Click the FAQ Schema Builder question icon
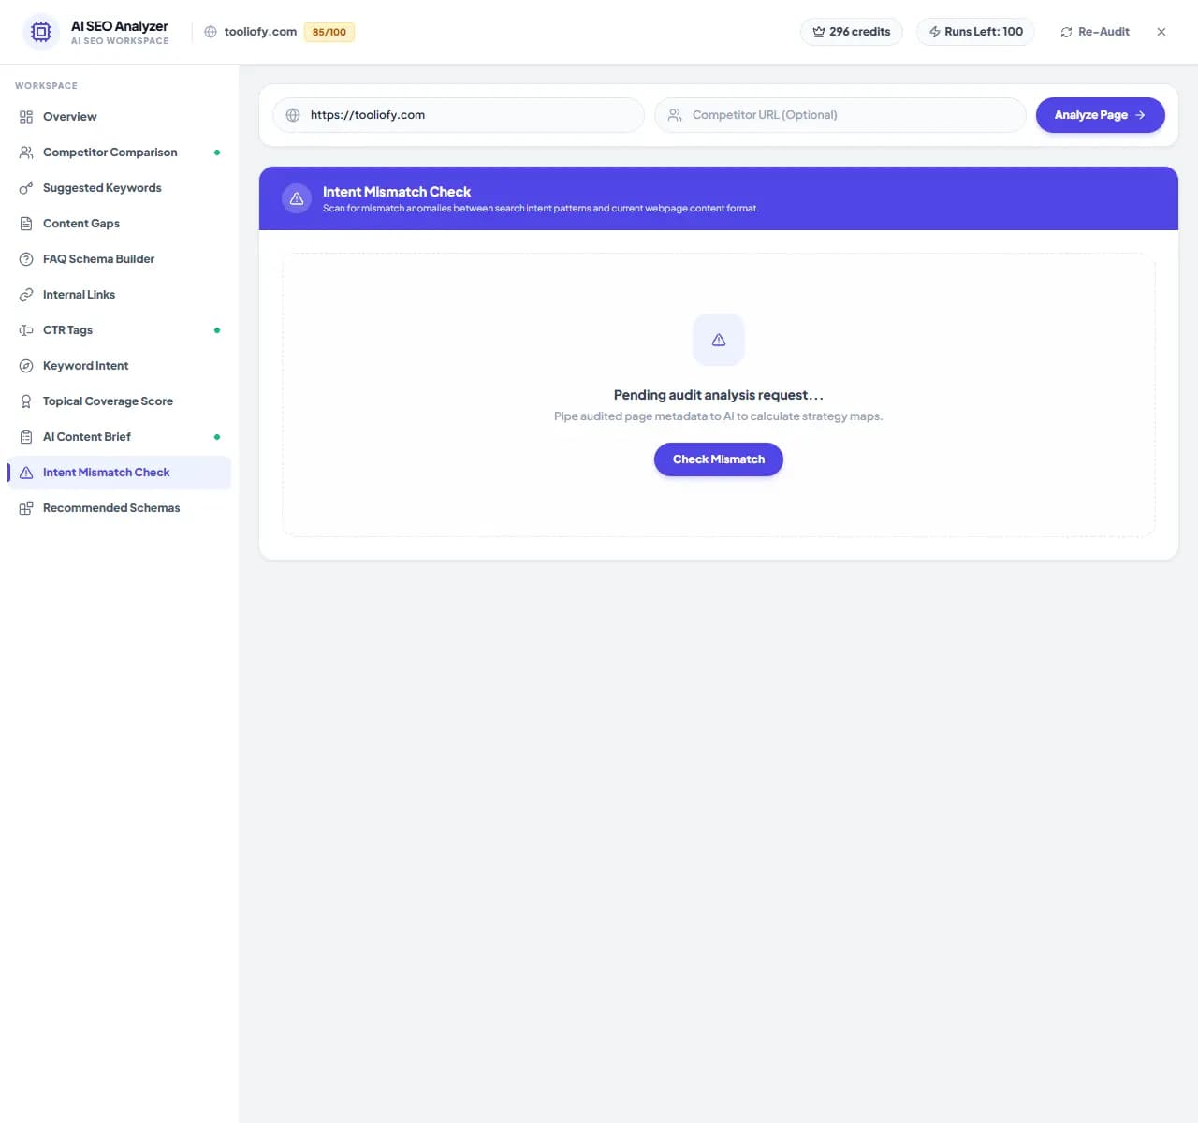This screenshot has height=1123, width=1198. tap(26, 259)
